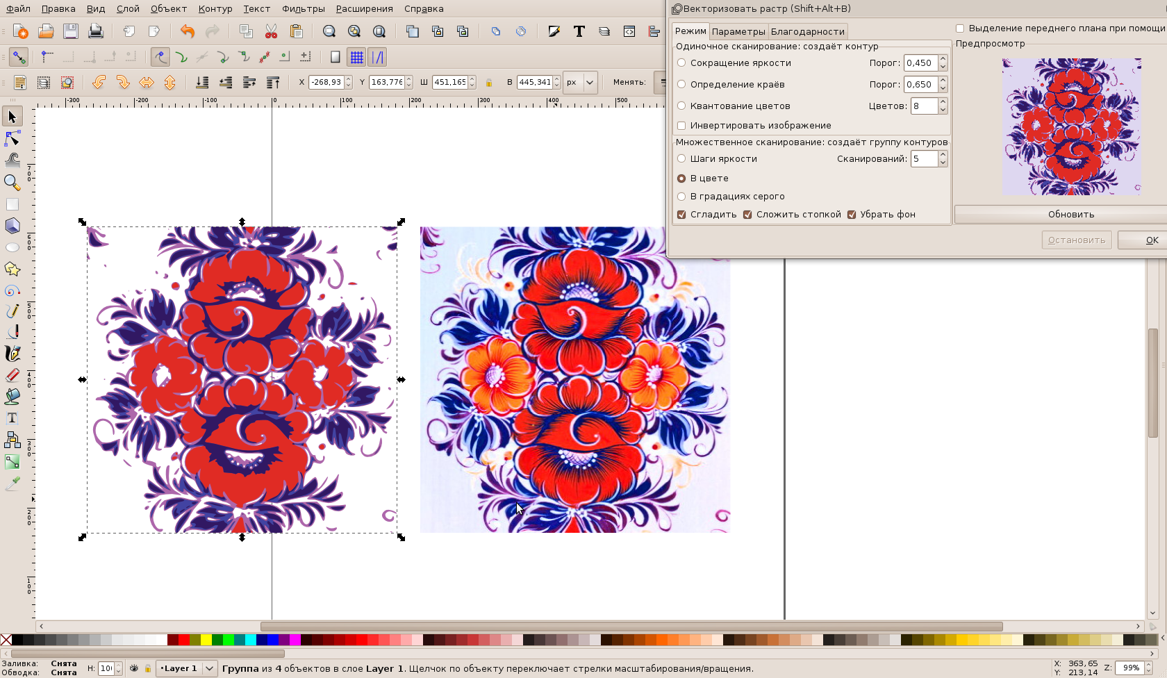Select the Tweak tool in the toolbox
Viewport: 1167px width, 678px height.
(x=13, y=160)
